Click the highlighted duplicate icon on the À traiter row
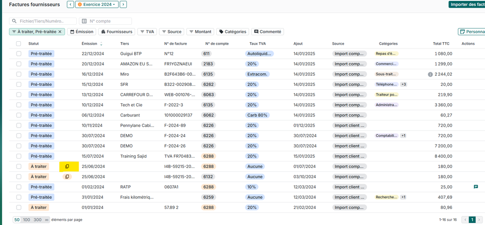485x225 pixels. tap(68, 166)
